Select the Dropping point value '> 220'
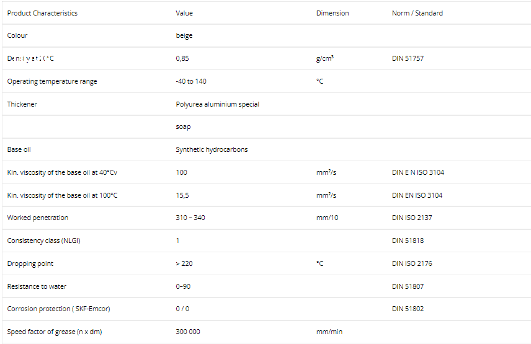Image resolution: width=531 pixels, height=344 pixels. point(184,263)
